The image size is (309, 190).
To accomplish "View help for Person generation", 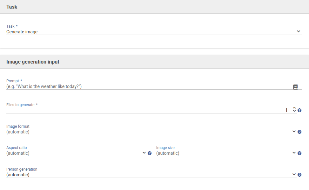I will coord(299,175).
